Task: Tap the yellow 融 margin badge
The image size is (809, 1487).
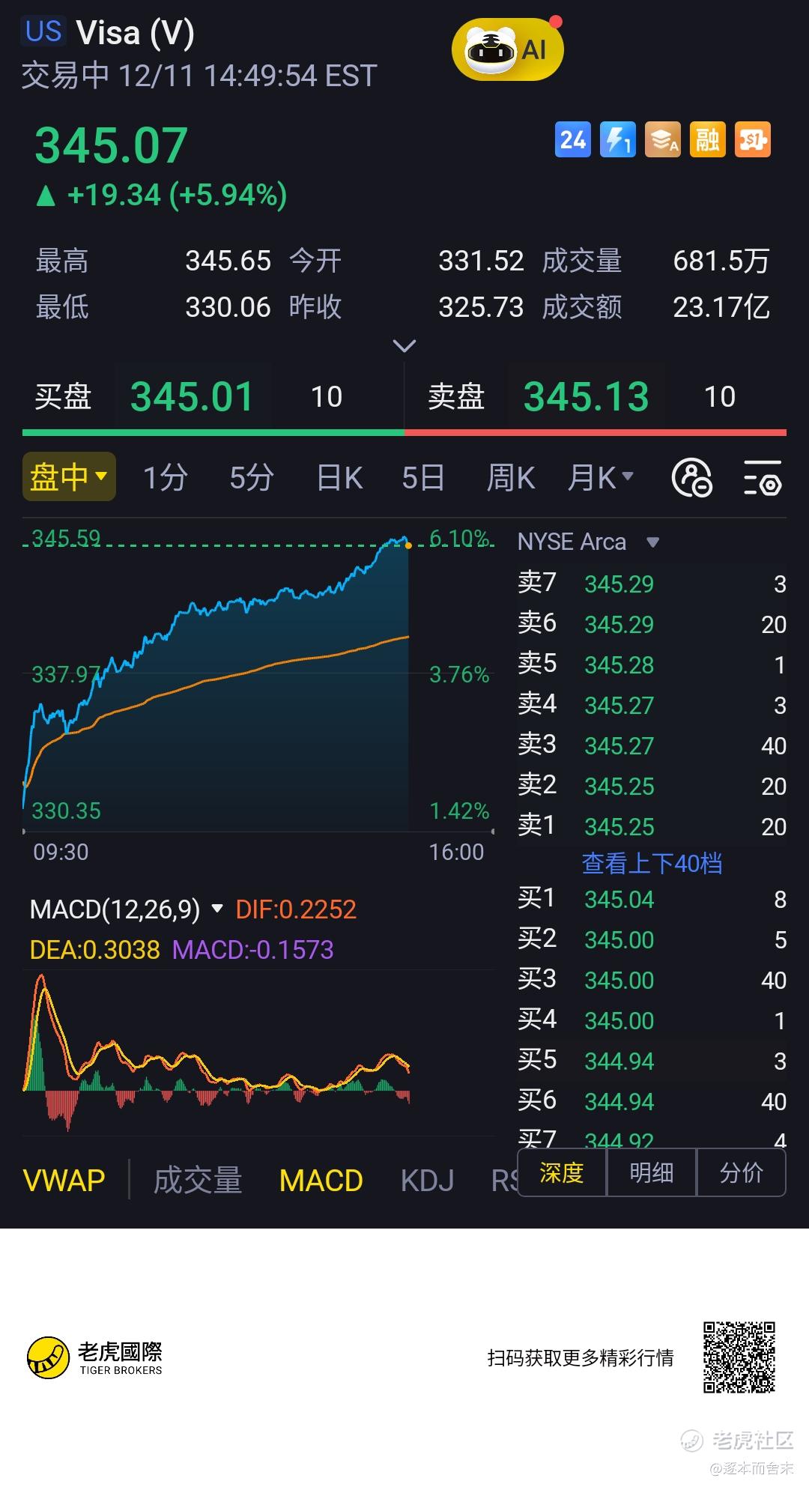Action: tap(708, 140)
